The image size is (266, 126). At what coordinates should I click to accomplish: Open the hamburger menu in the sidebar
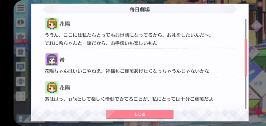coord(20,8)
